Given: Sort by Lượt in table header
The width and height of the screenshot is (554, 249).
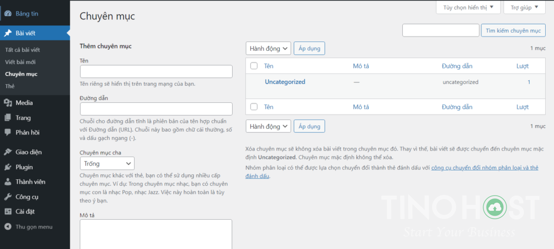Looking at the screenshot, I should pos(522,66).
